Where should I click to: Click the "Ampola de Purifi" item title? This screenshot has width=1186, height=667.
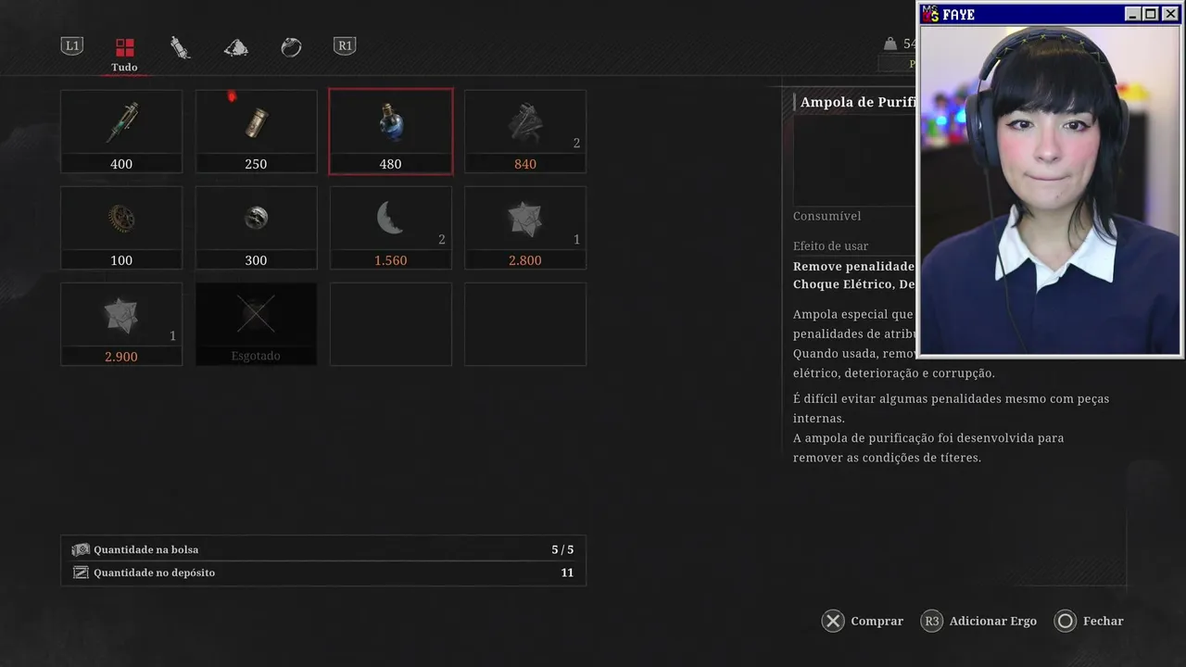point(858,102)
